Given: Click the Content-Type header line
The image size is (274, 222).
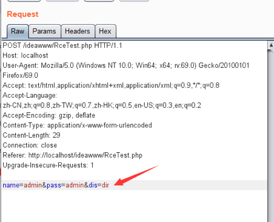Looking at the screenshot, I should 77,126.
